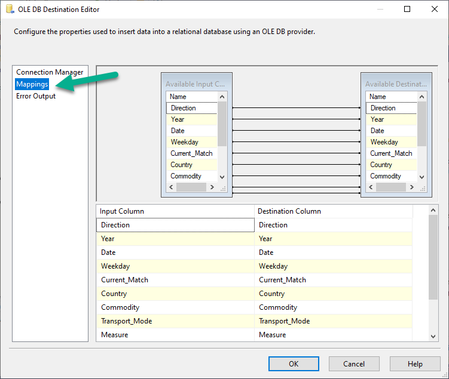Screen dimensions: 449x379
Task: Click Current_Match cell under Destination Column
Action: [x=334, y=280]
